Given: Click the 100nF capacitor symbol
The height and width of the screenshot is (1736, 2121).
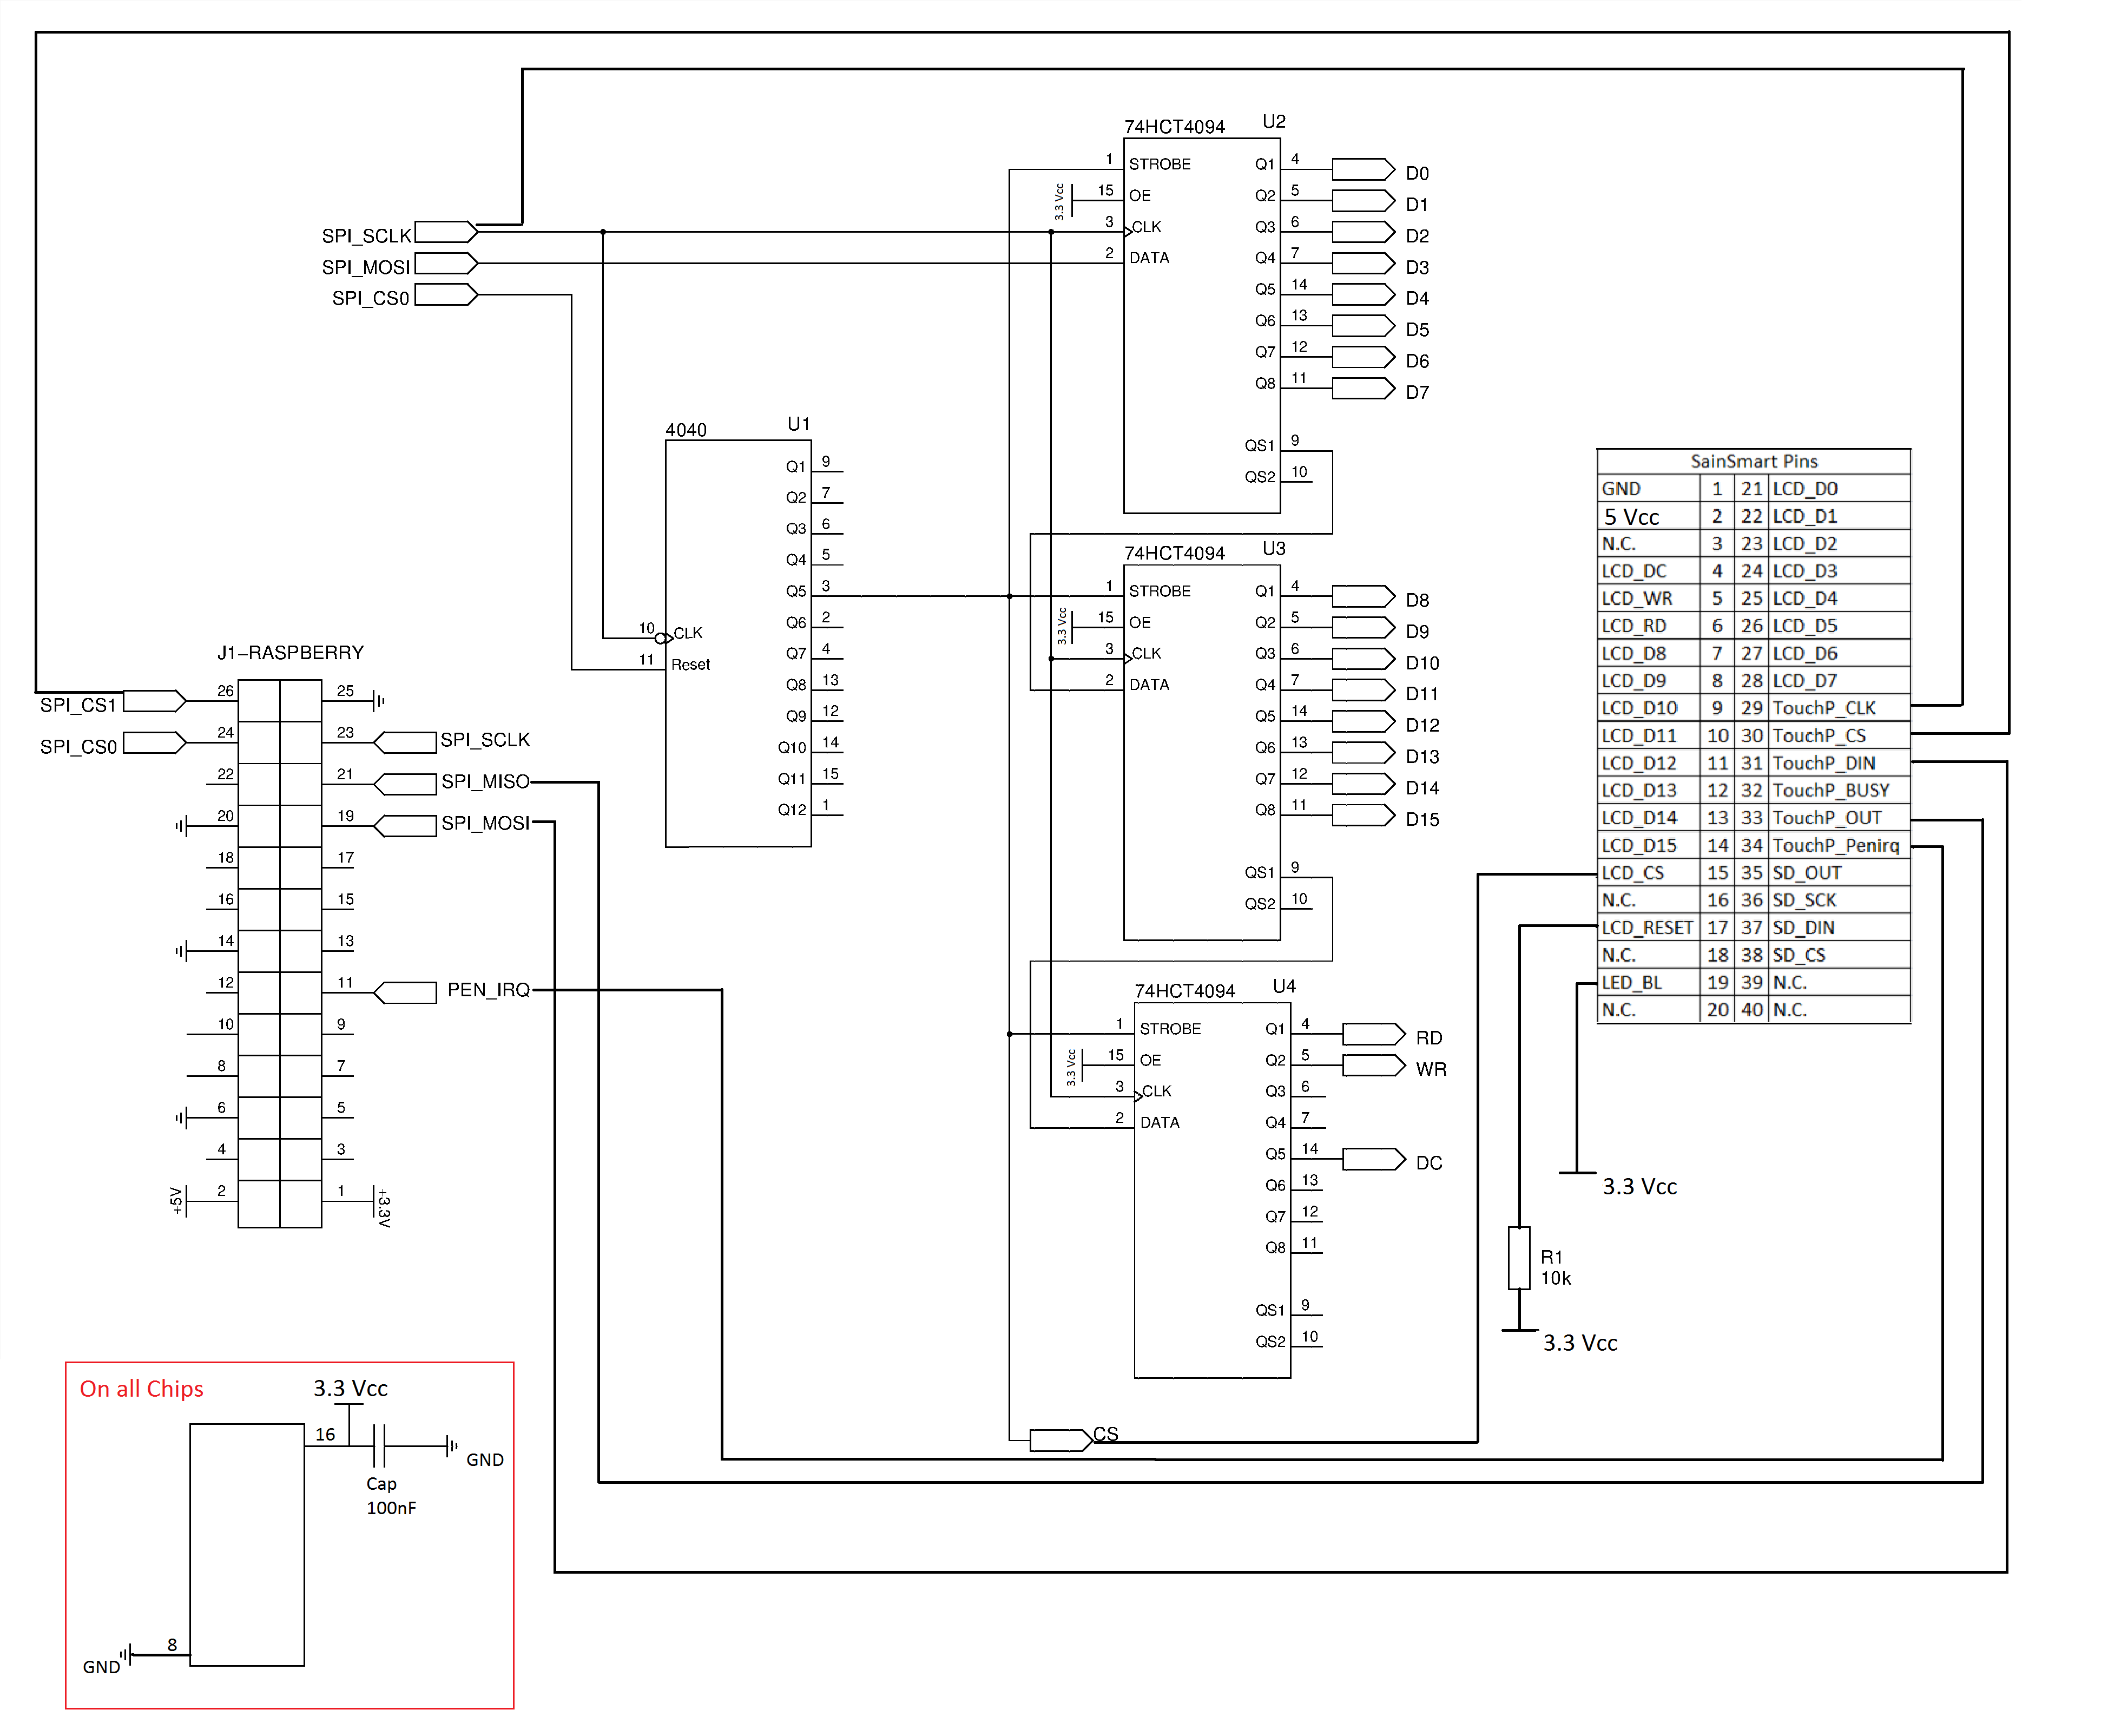Looking at the screenshot, I should coord(380,1445).
